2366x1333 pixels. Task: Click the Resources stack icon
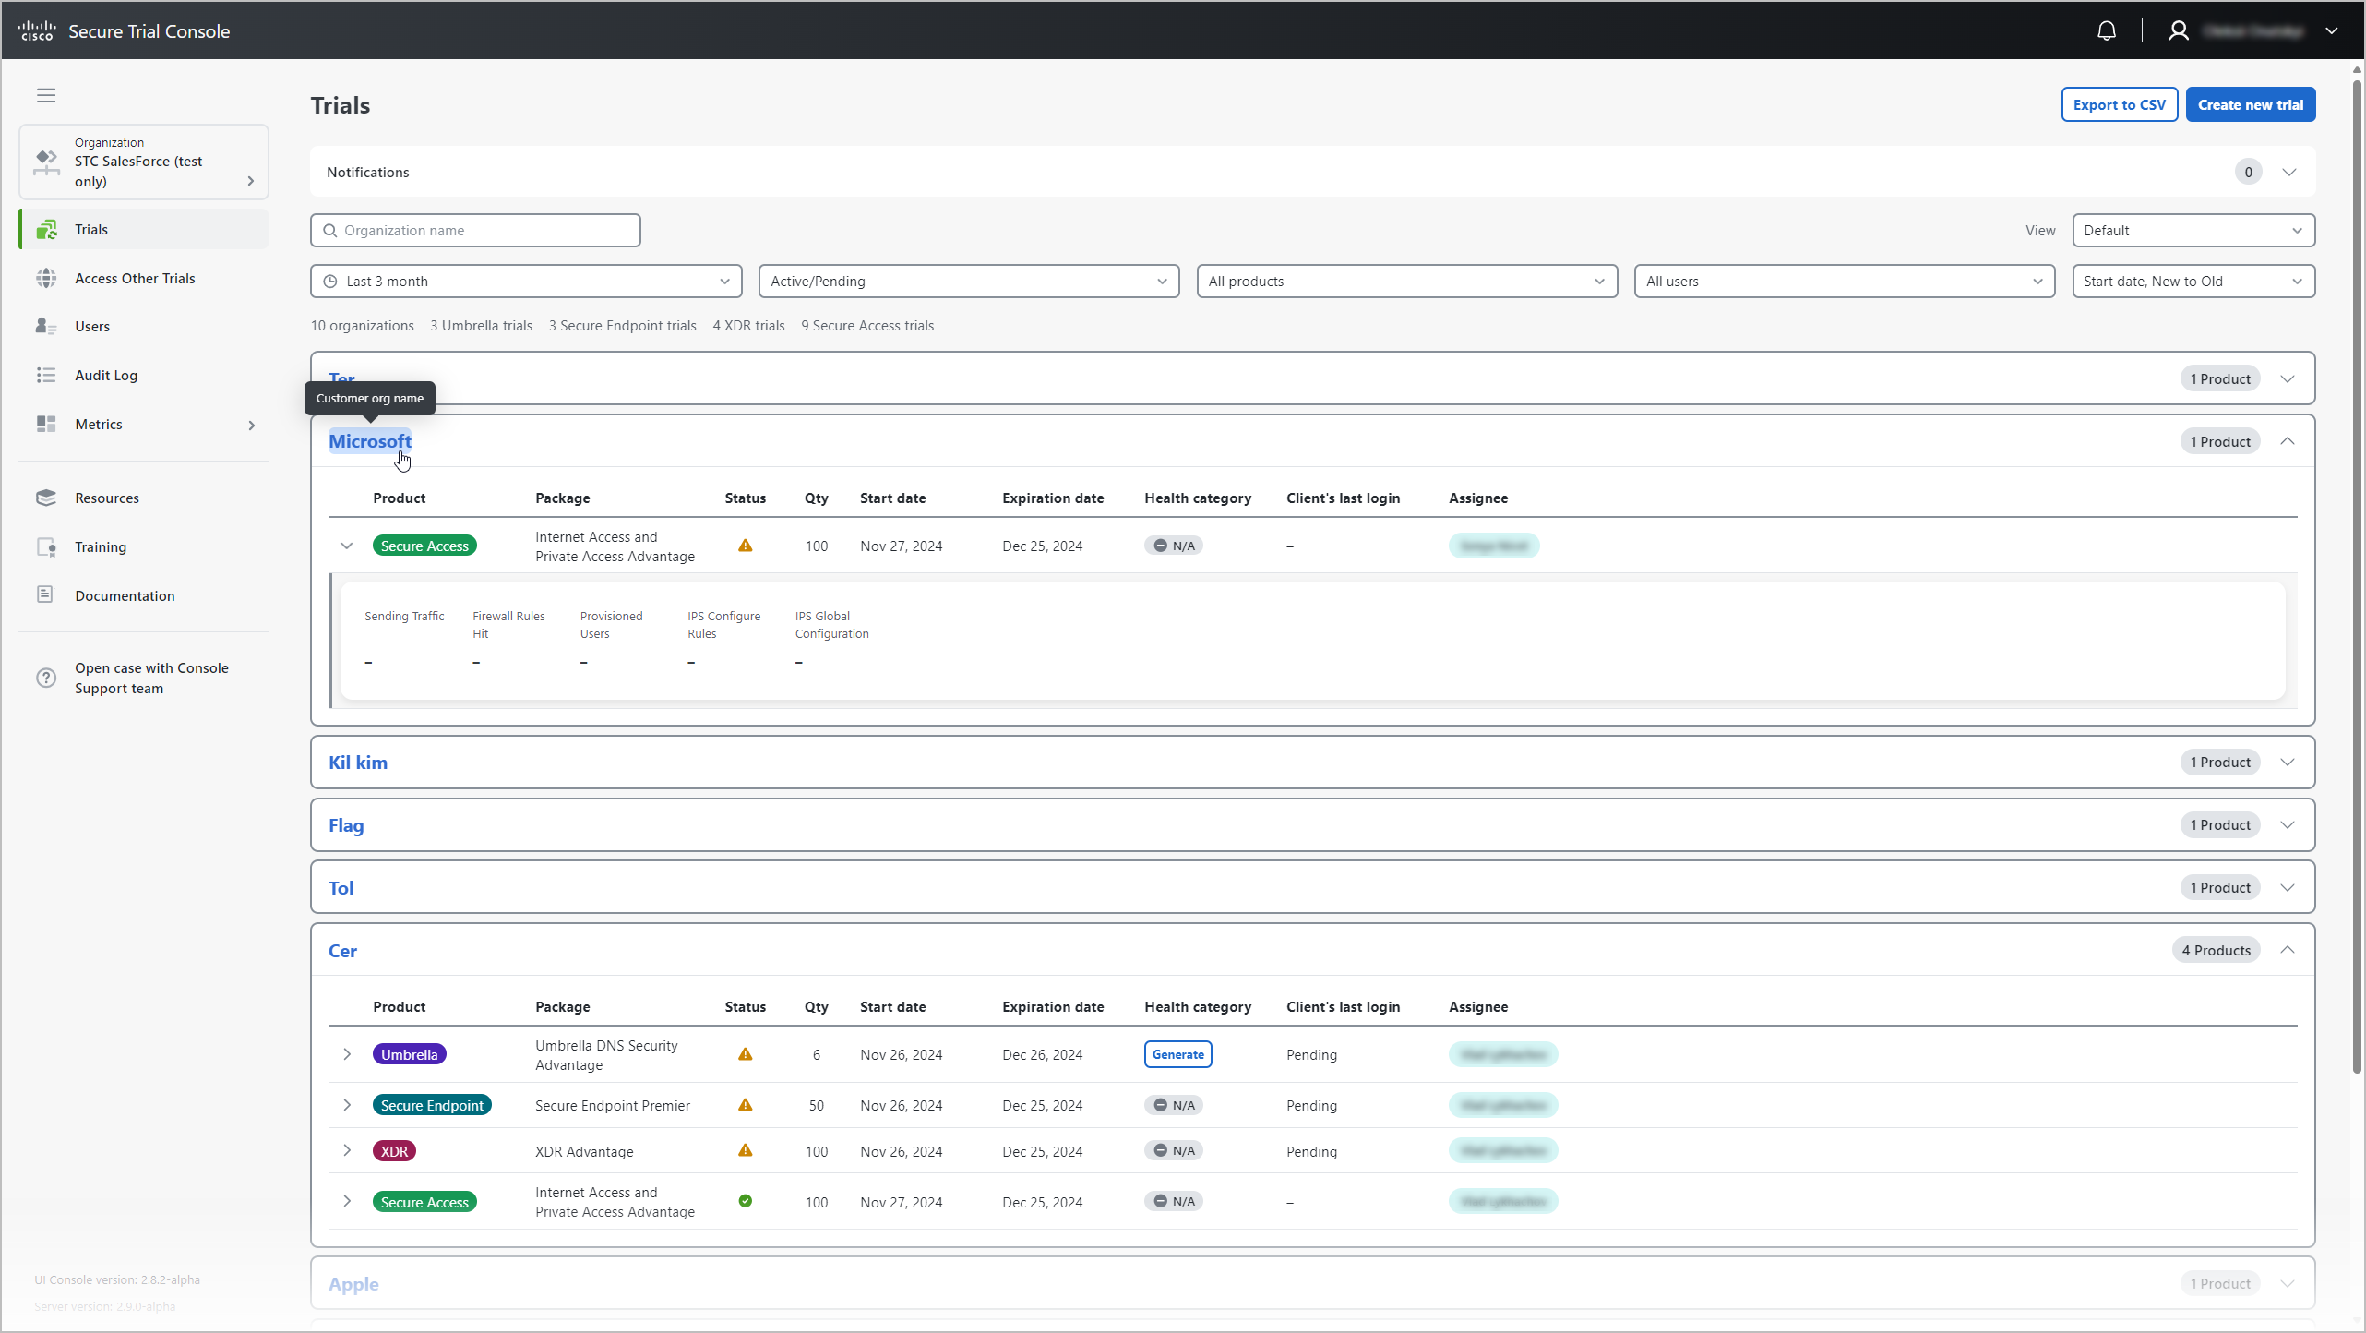[x=46, y=498]
